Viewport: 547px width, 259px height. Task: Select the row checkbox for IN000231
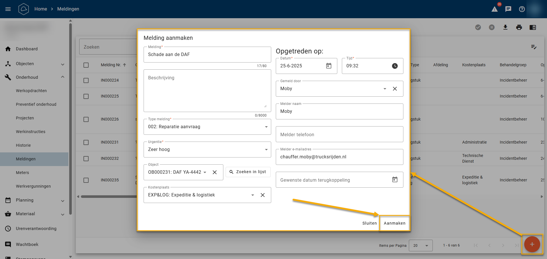[86, 142]
